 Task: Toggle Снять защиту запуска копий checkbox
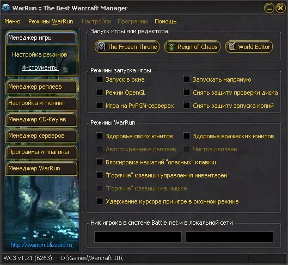click(187, 106)
